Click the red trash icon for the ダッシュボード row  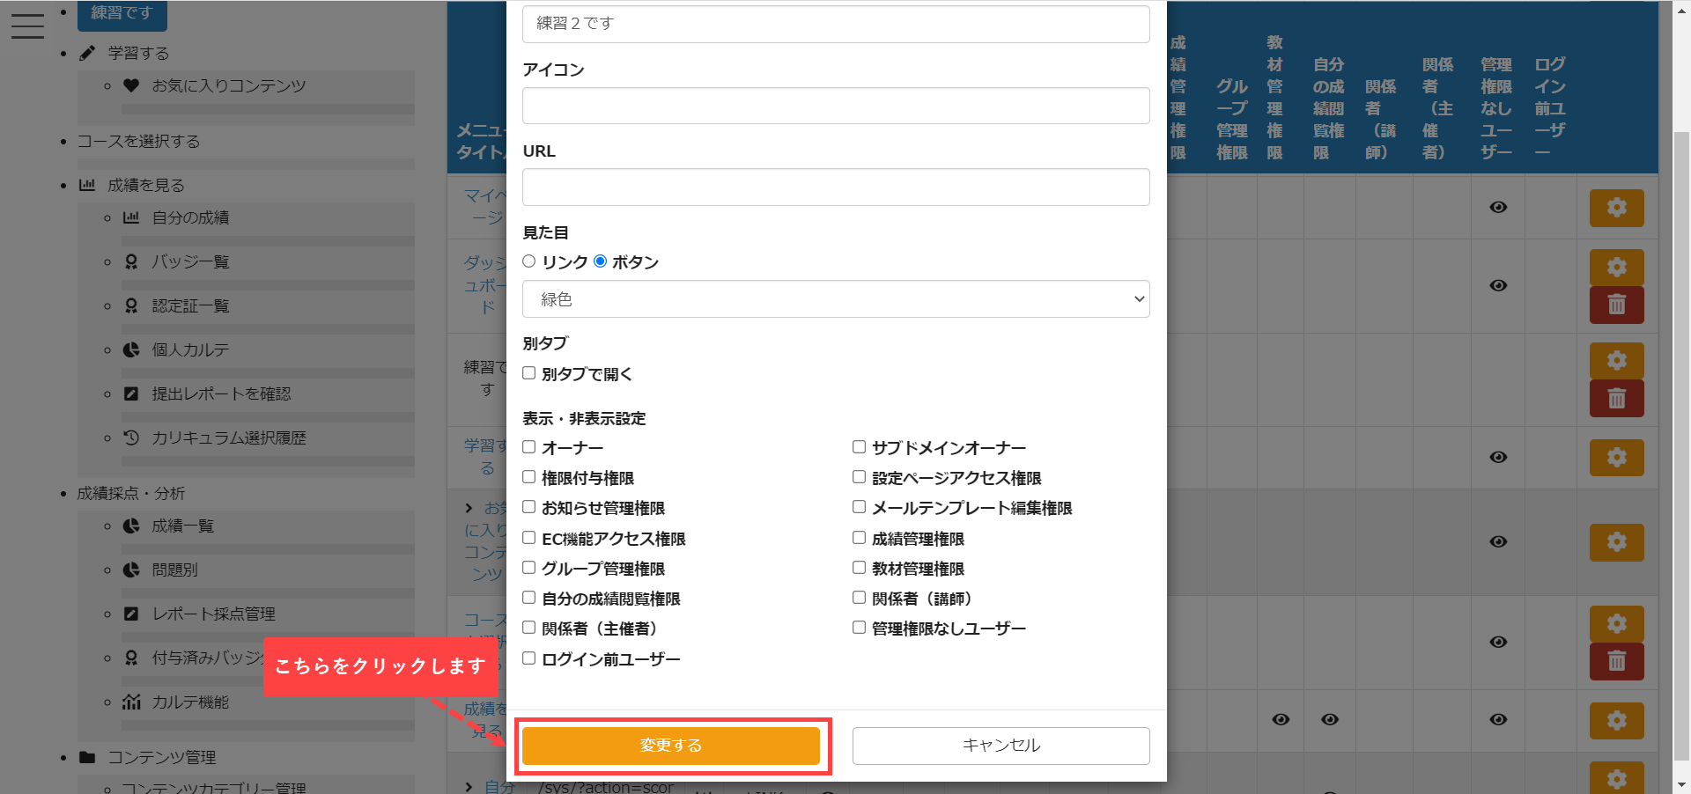(1616, 305)
